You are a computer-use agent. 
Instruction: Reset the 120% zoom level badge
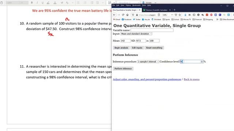[165, 15]
